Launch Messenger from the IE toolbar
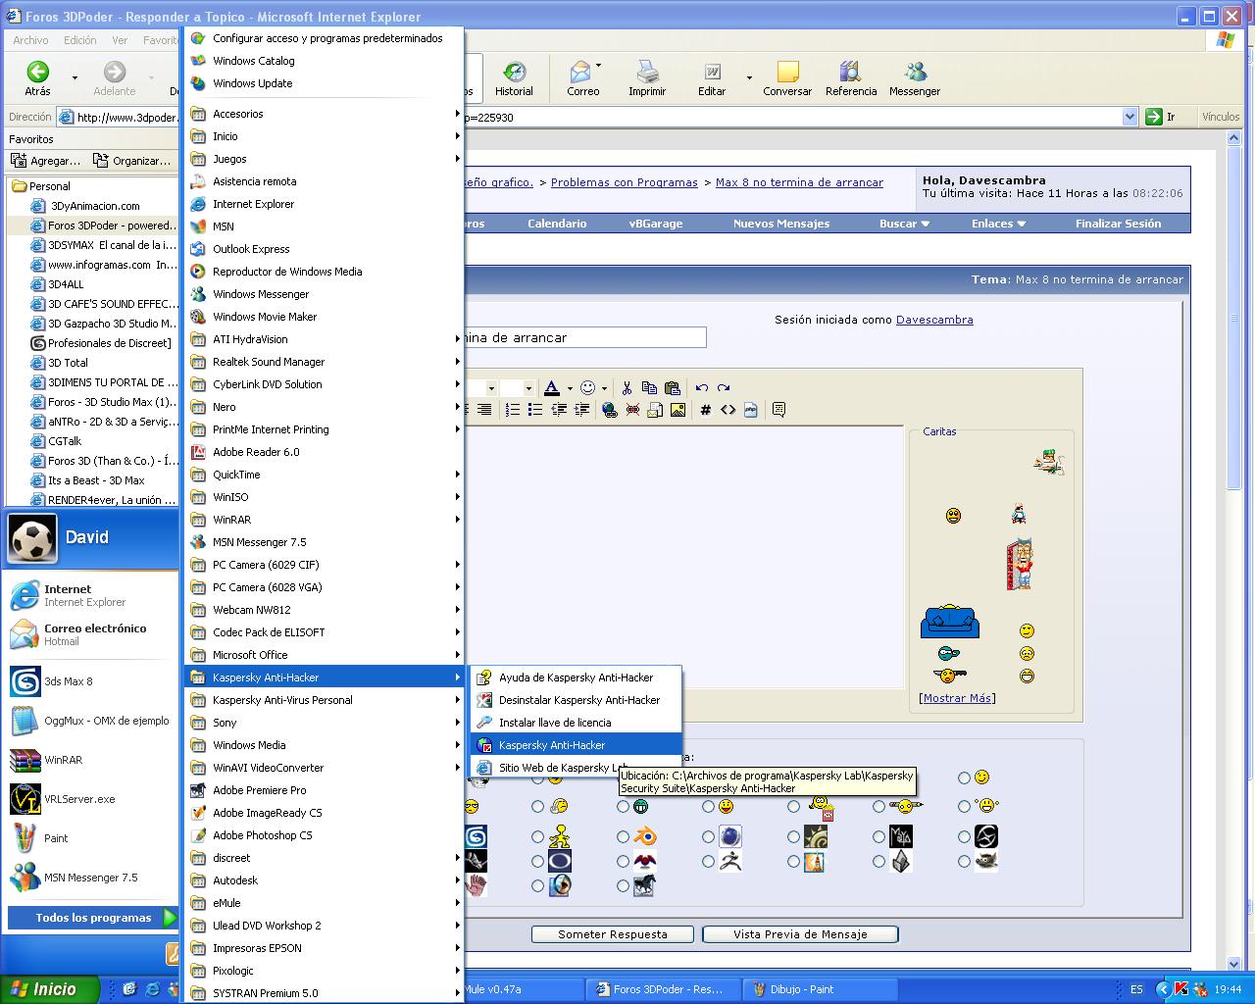The height and width of the screenshot is (1004, 1255). point(915,78)
